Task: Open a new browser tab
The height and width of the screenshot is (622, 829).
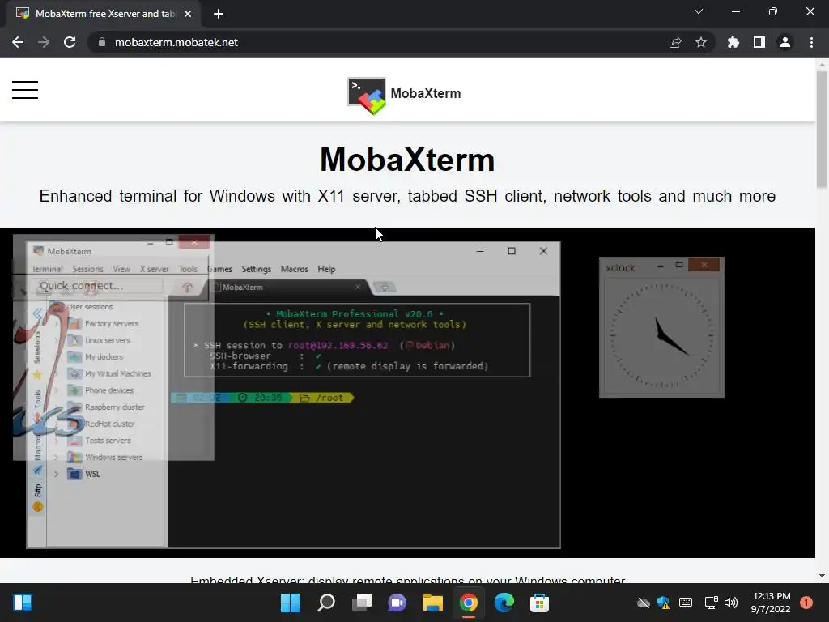Action: pyautogui.click(x=219, y=14)
